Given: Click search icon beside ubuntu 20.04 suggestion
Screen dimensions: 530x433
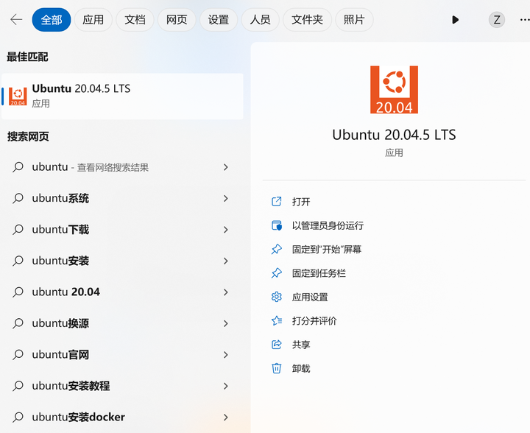Looking at the screenshot, I should coord(18,292).
